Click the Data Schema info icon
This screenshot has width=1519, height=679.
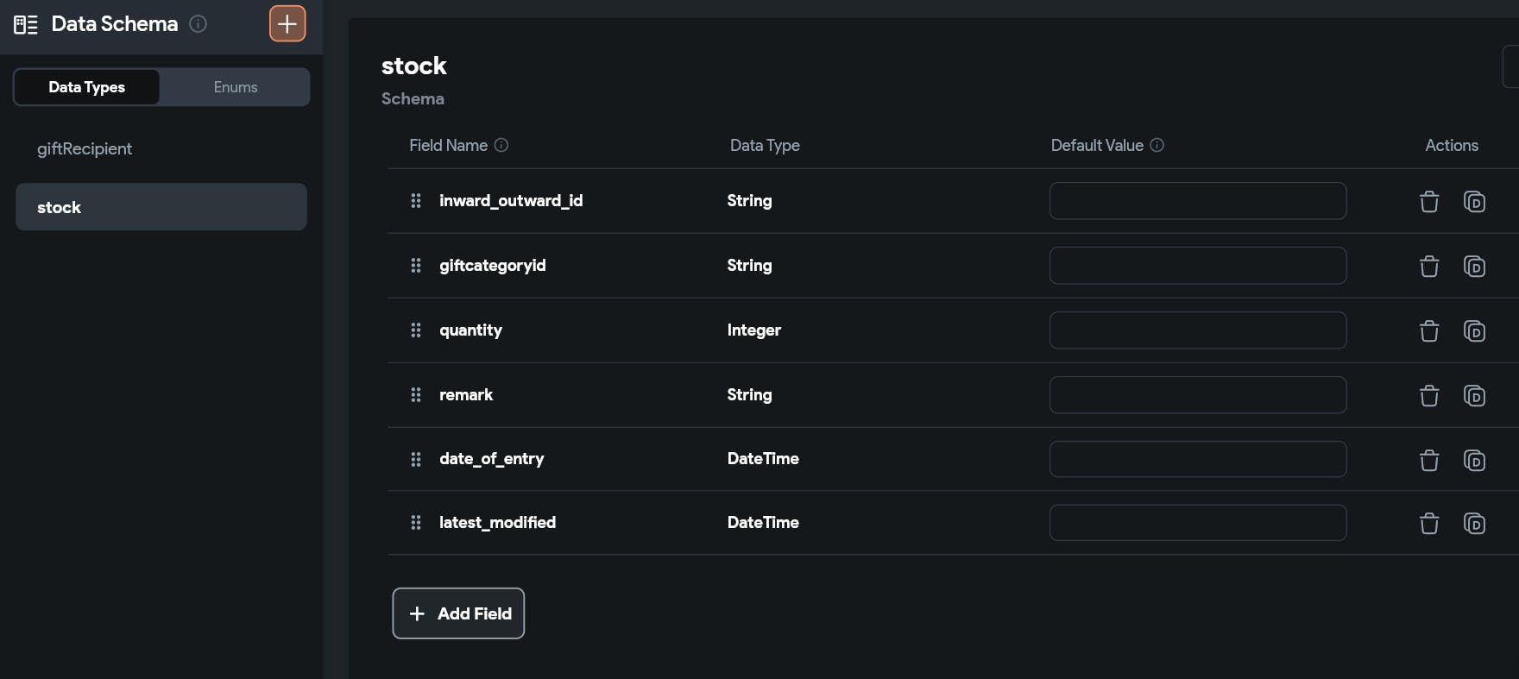pyautogui.click(x=198, y=24)
